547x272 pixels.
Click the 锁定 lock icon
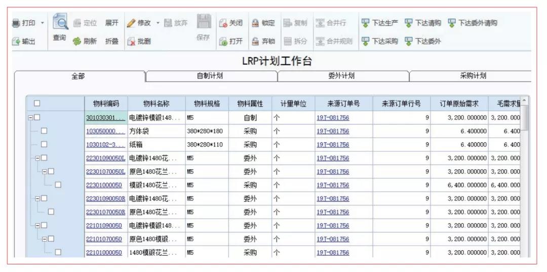point(256,23)
